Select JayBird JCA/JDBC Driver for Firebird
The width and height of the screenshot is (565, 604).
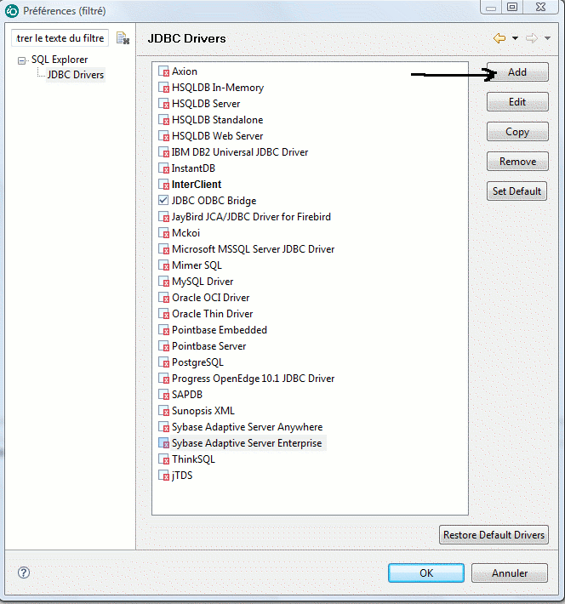click(251, 217)
